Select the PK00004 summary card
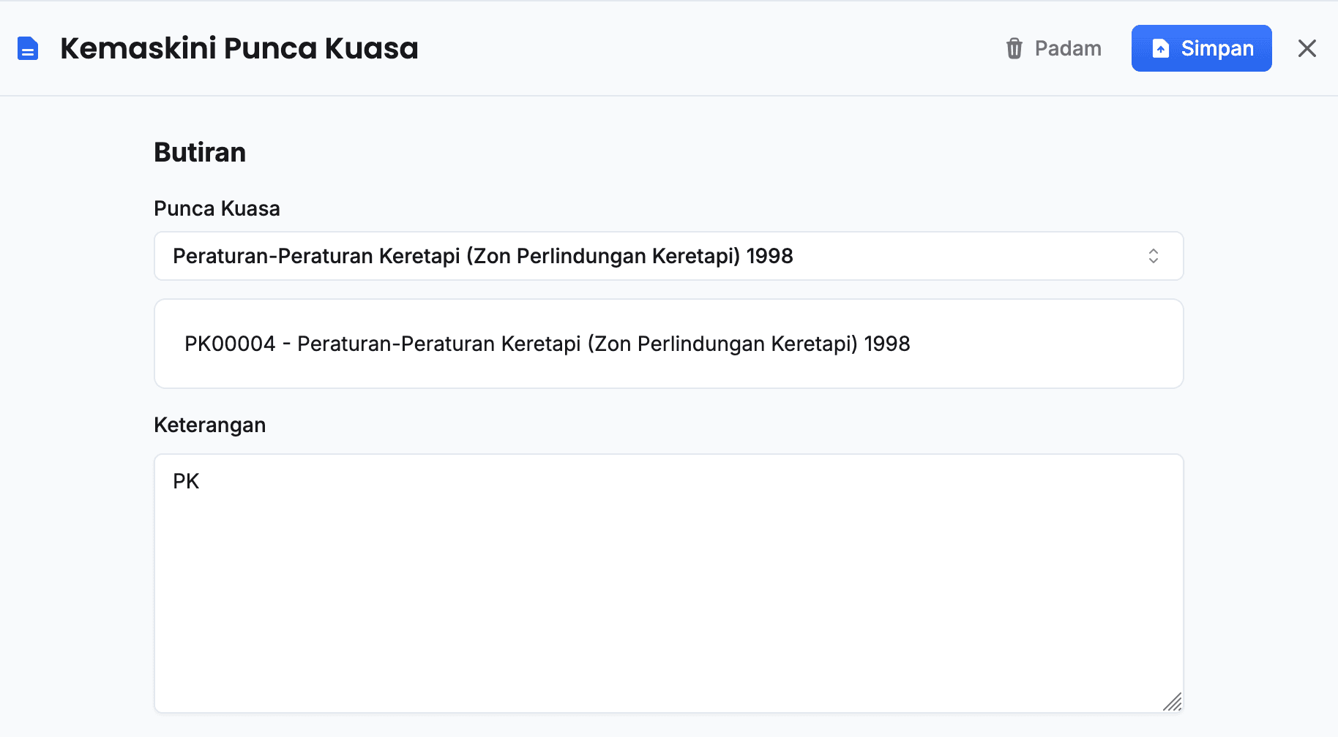Viewport: 1338px width, 737px height. click(x=668, y=344)
